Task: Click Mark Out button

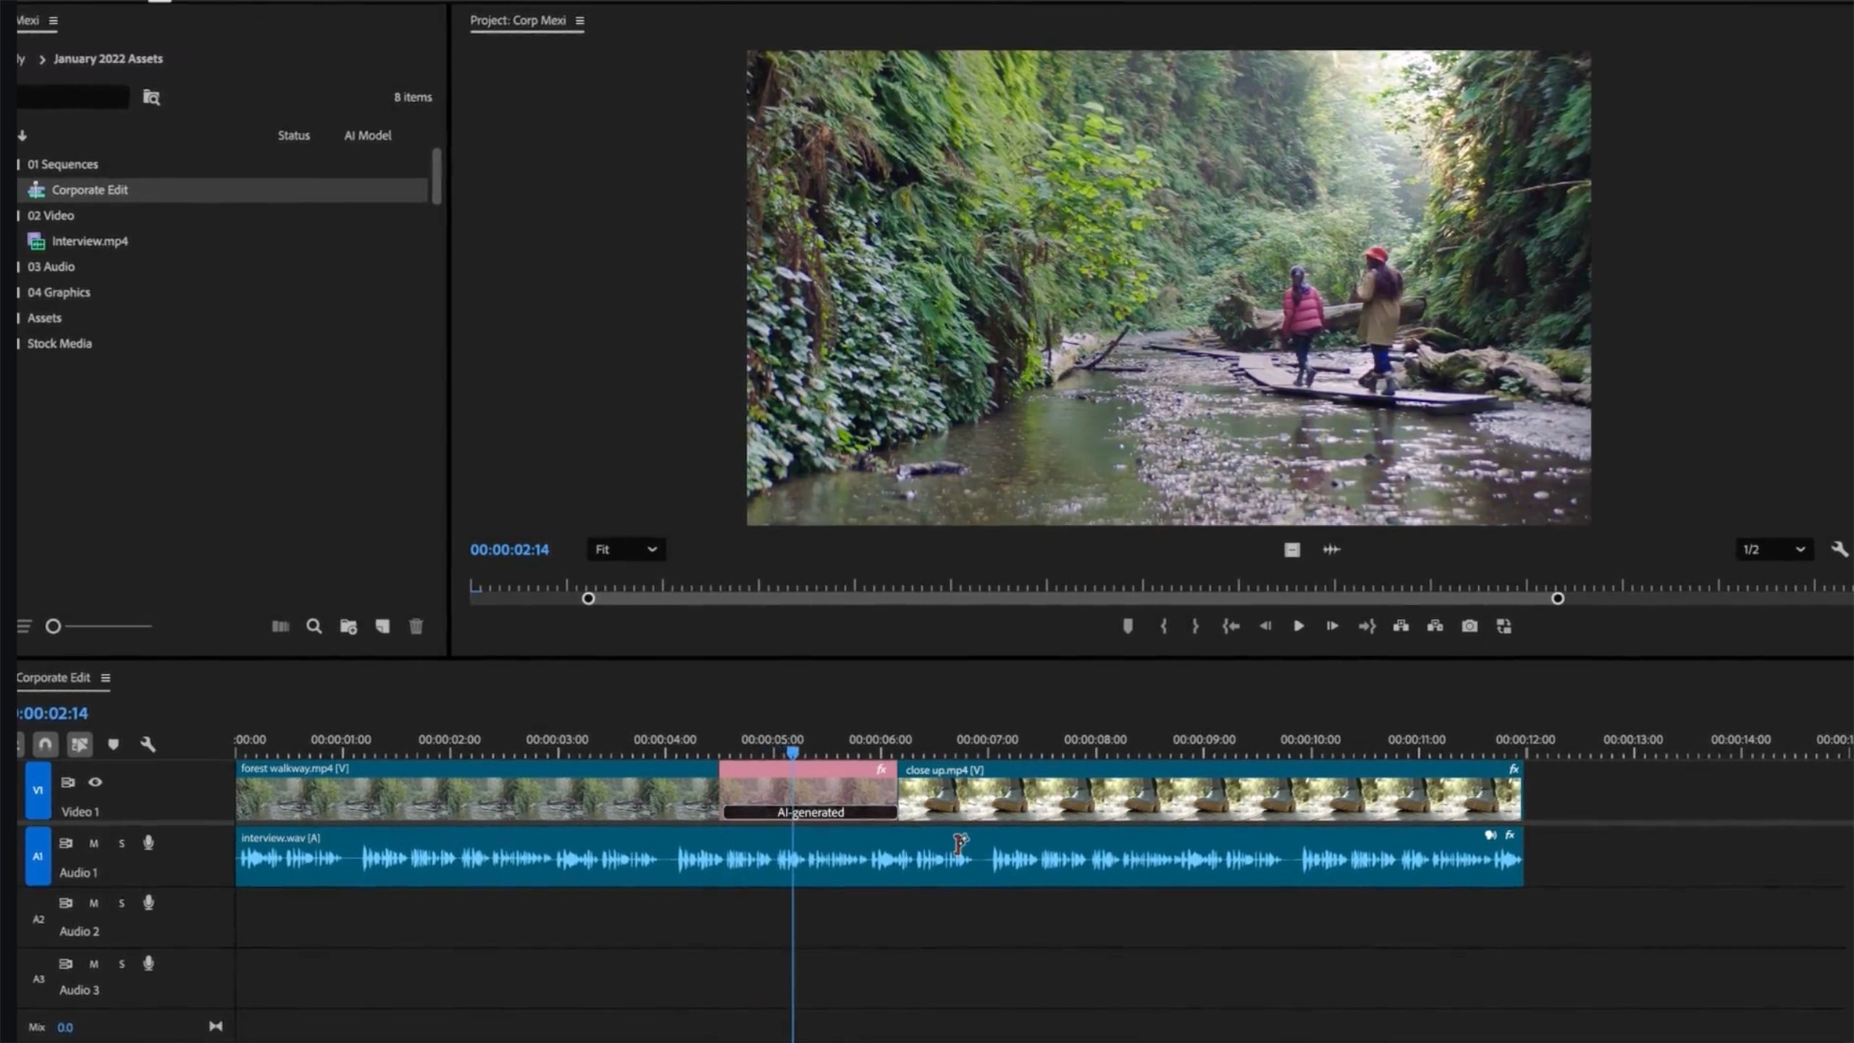Action: click(1195, 627)
